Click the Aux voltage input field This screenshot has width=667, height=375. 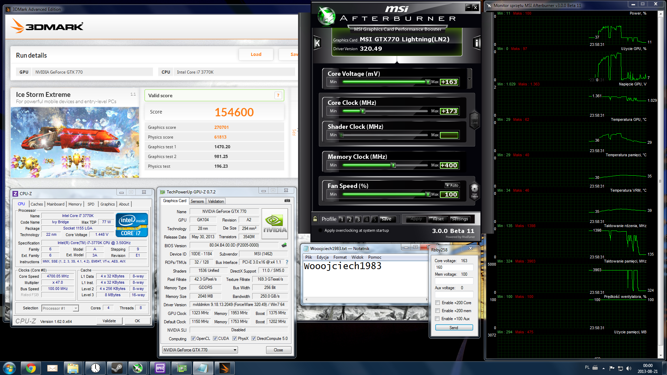tap(454, 294)
